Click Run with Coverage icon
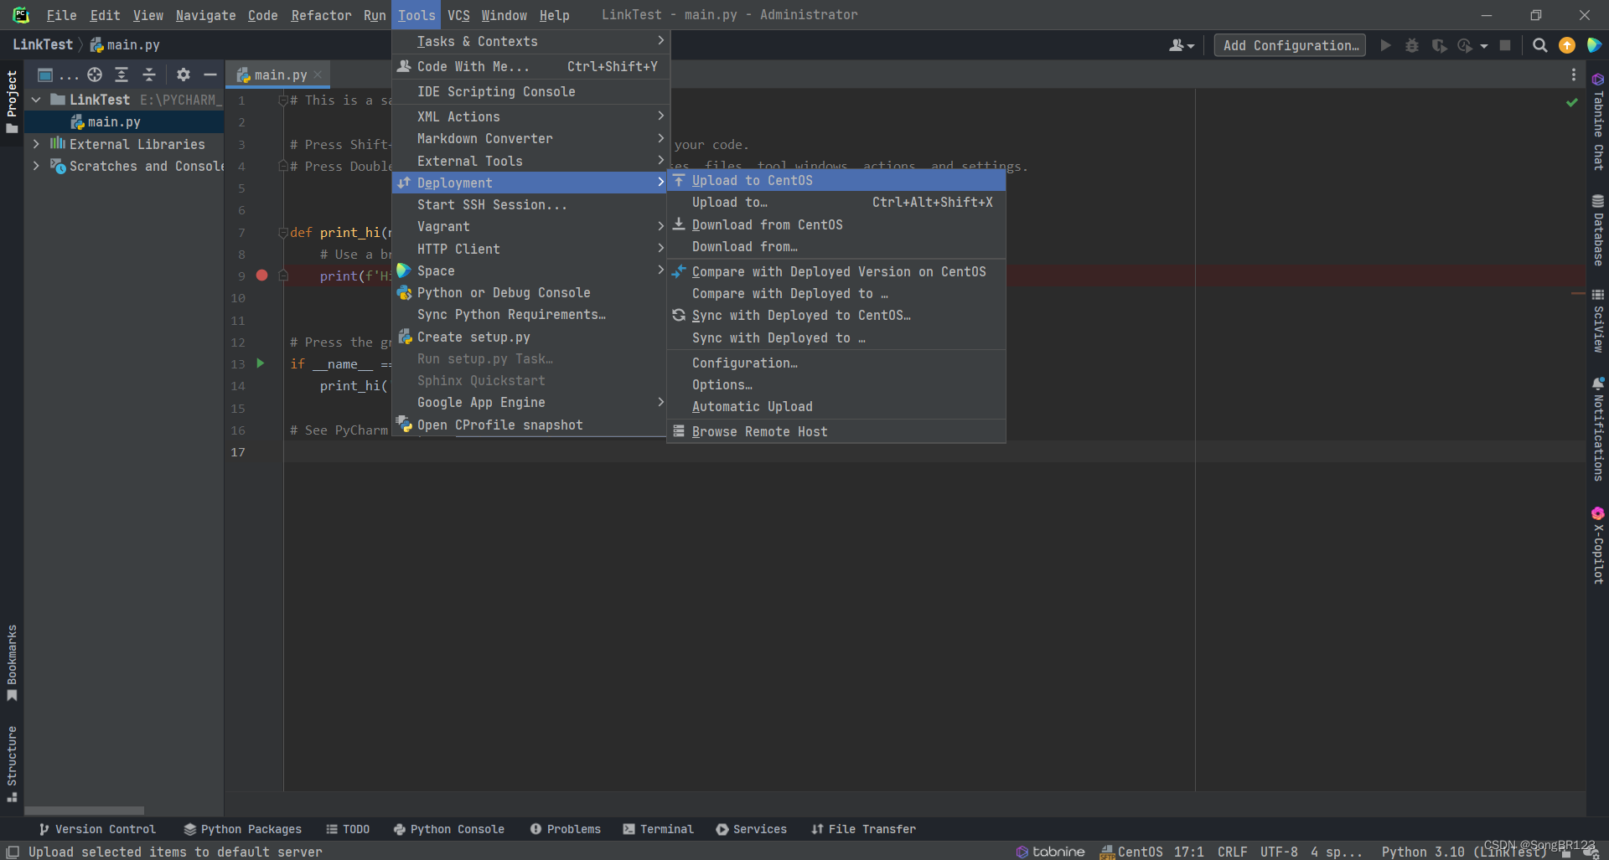The image size is (1609, 860). (x=1439, y=45)
